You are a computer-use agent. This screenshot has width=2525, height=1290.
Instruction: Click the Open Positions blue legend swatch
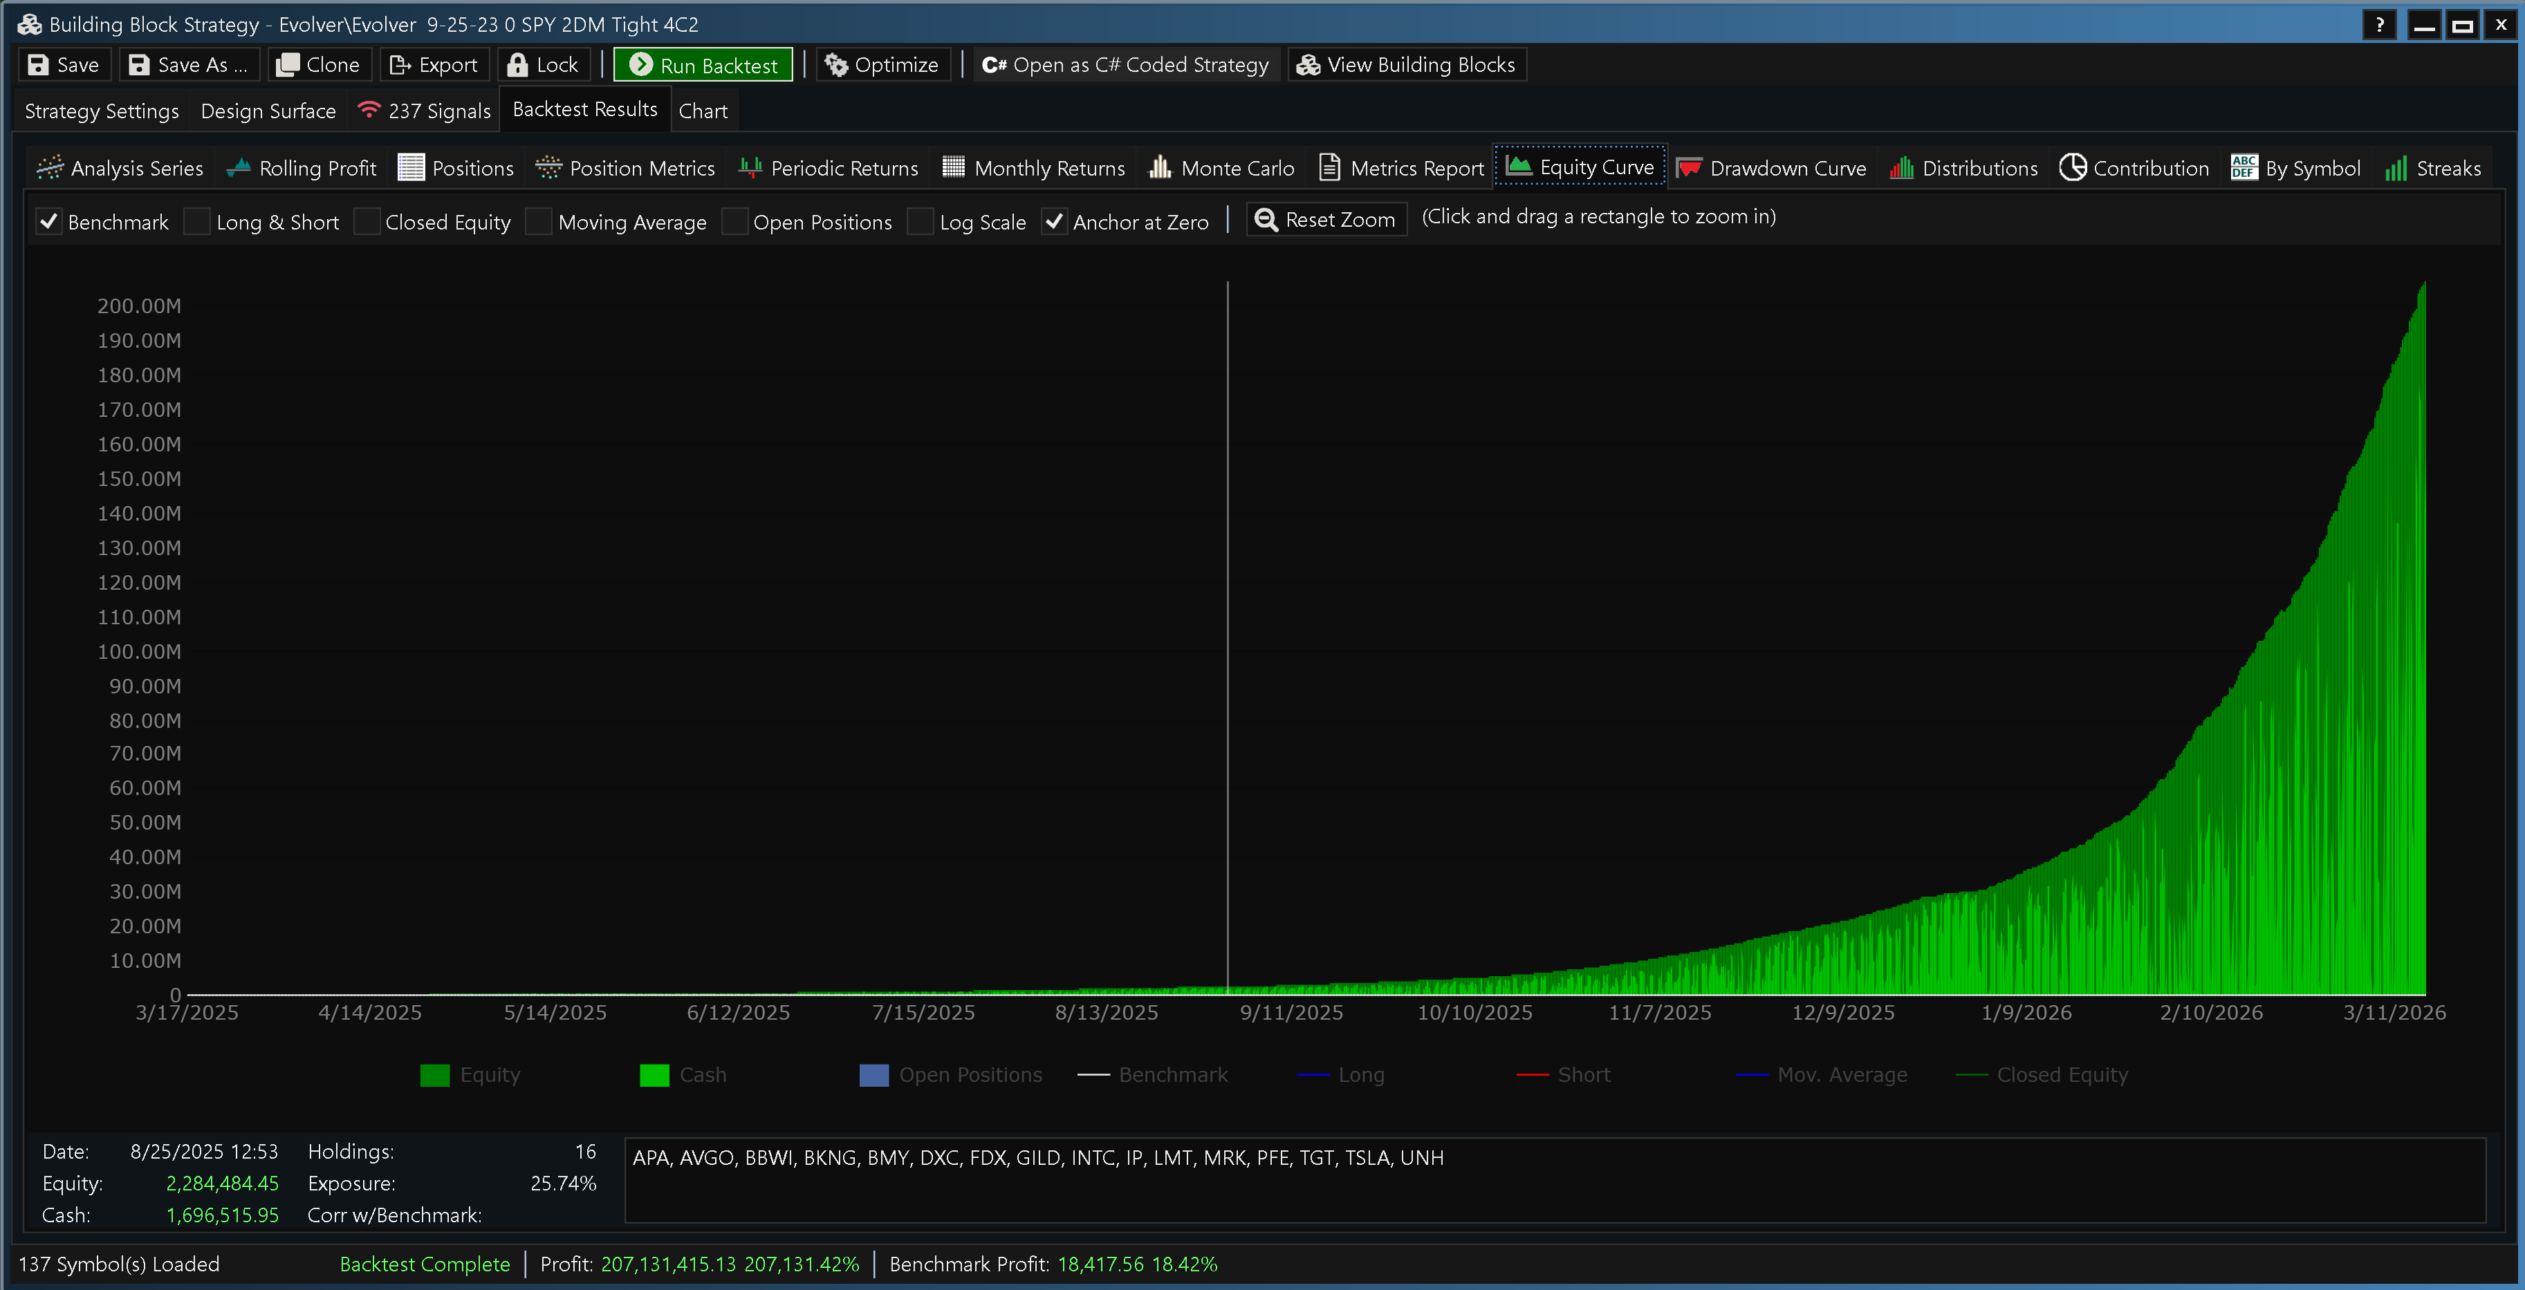[873, 1074]
